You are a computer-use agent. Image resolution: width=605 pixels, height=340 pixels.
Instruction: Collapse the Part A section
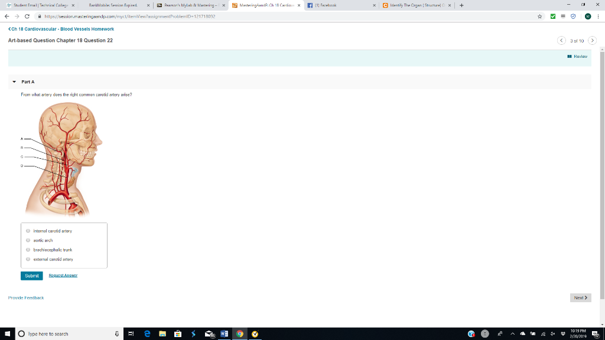14,81
